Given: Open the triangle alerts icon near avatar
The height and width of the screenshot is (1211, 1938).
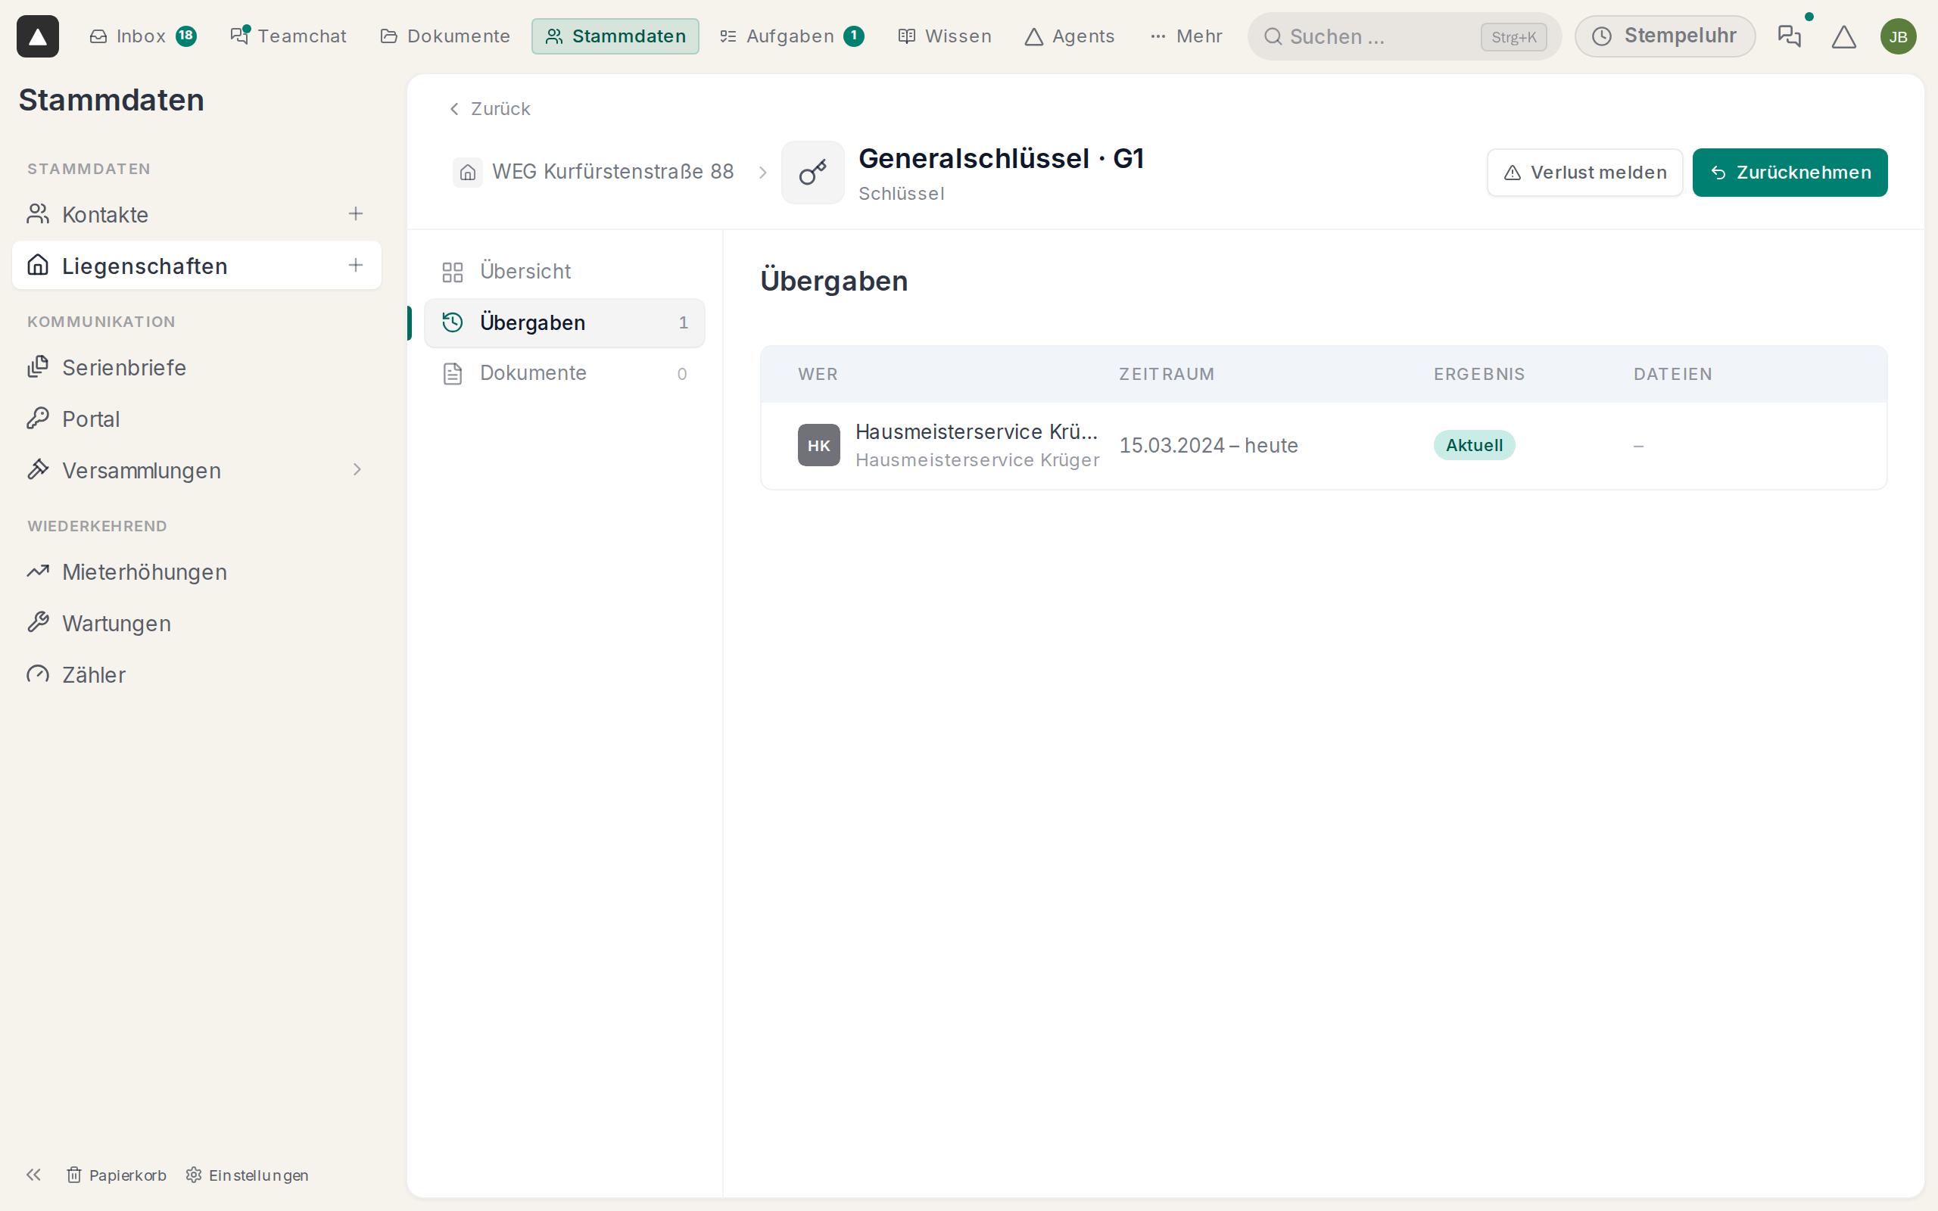Looking at the screenshot, I should coord(1843,36).
